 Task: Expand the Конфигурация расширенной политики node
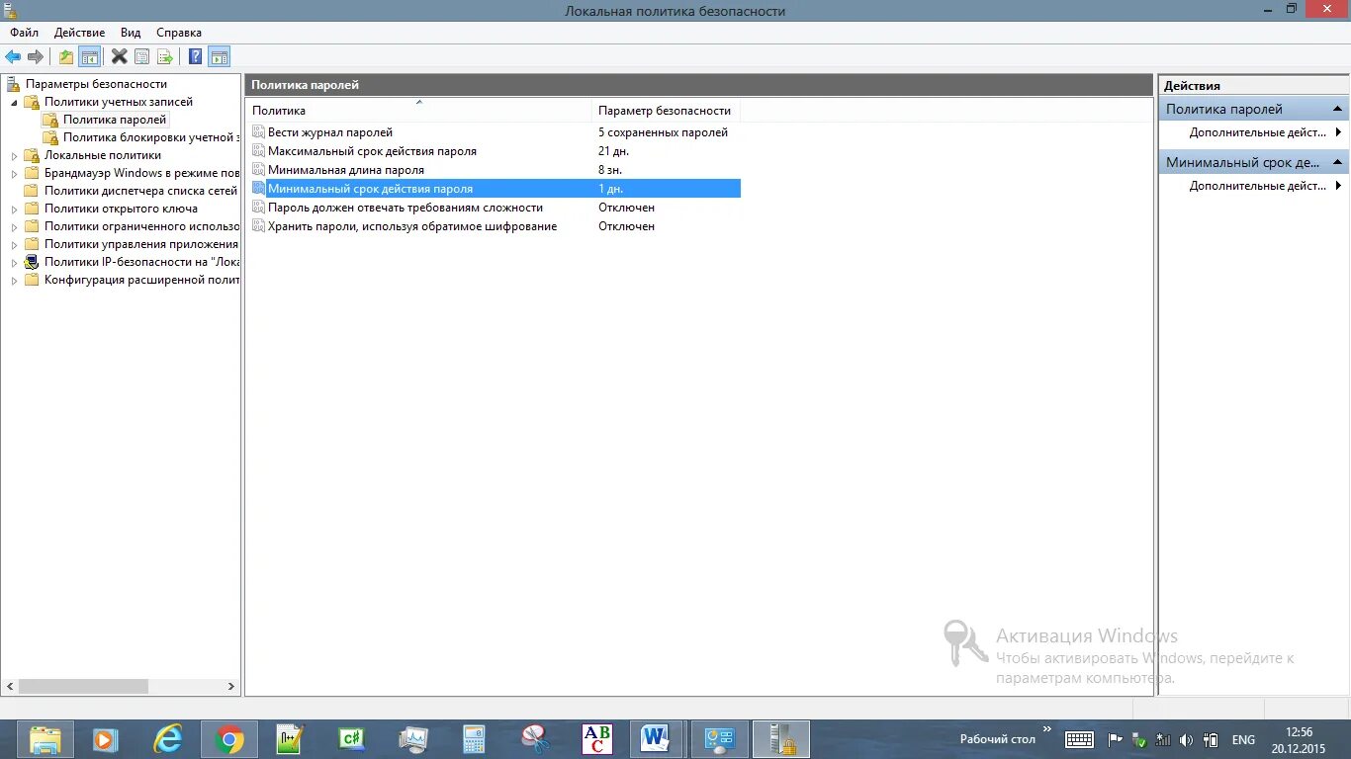(x=14, y=280)
